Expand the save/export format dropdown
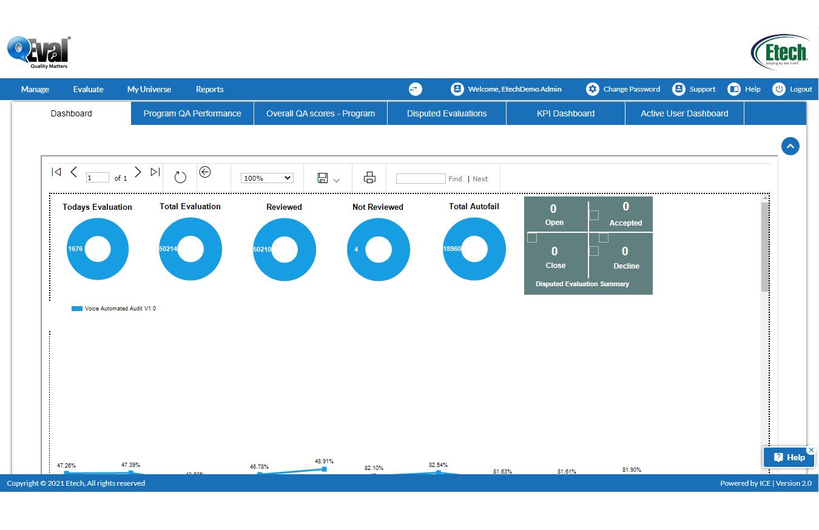The width and height of the screenshot is (819, 530). (x=336, y=180)
